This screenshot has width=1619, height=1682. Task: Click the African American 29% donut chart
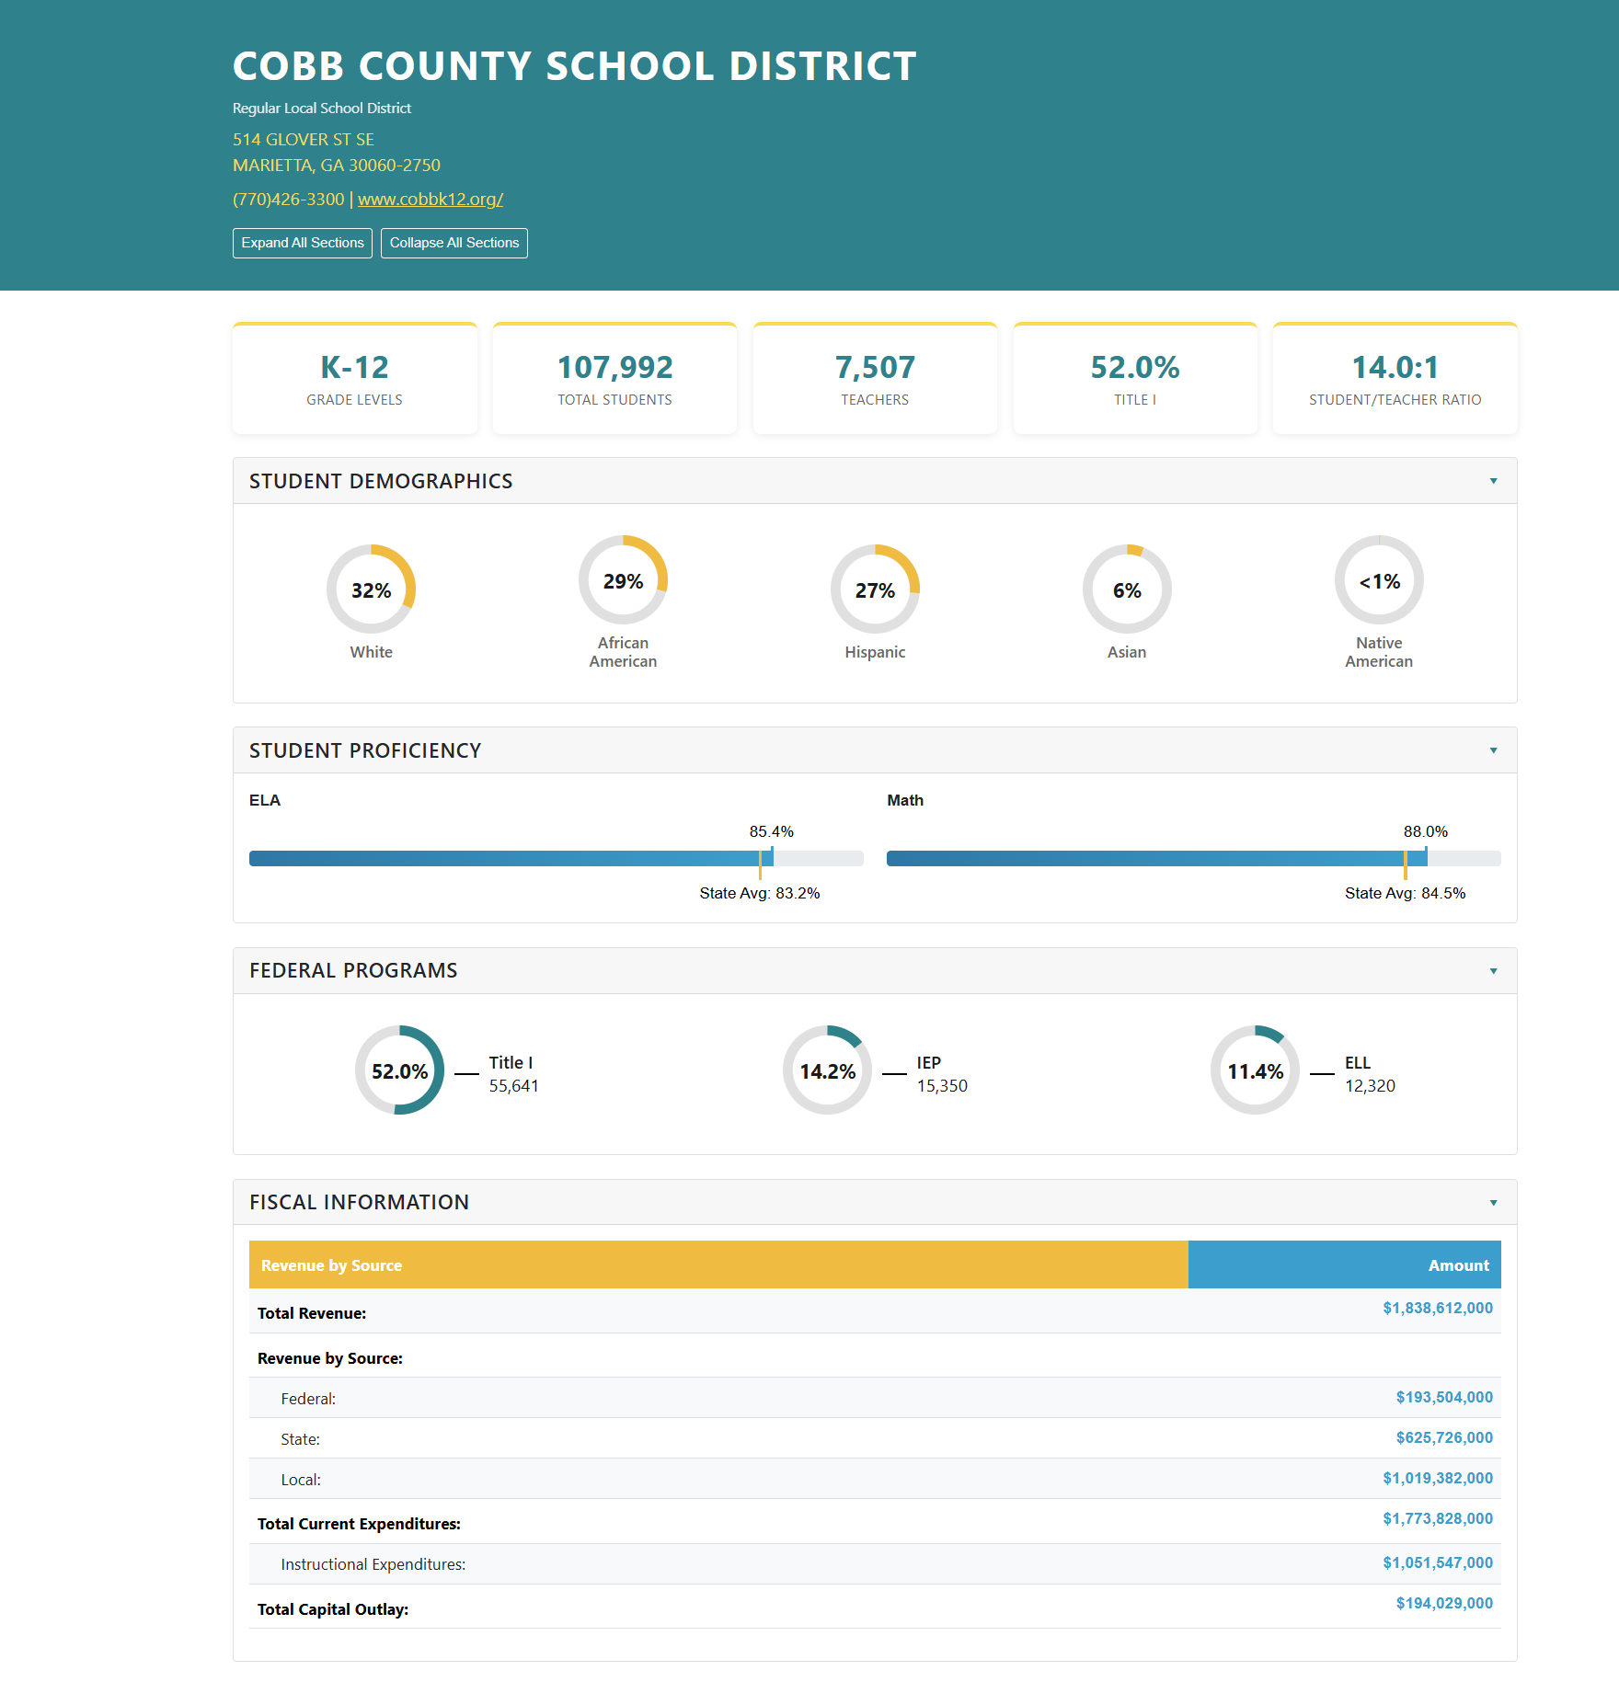[x=624, y=580]
